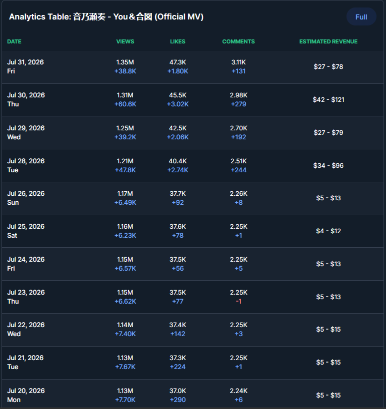Image resolution: width=386 pixels, height=409 pixels.
Task: Click the +7.67K views change
Action: pyautogui.click(x=125, y=367)
